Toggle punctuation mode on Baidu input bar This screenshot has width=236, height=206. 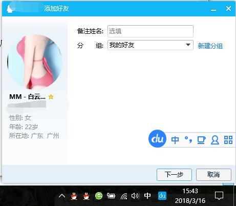click(188, 139)
